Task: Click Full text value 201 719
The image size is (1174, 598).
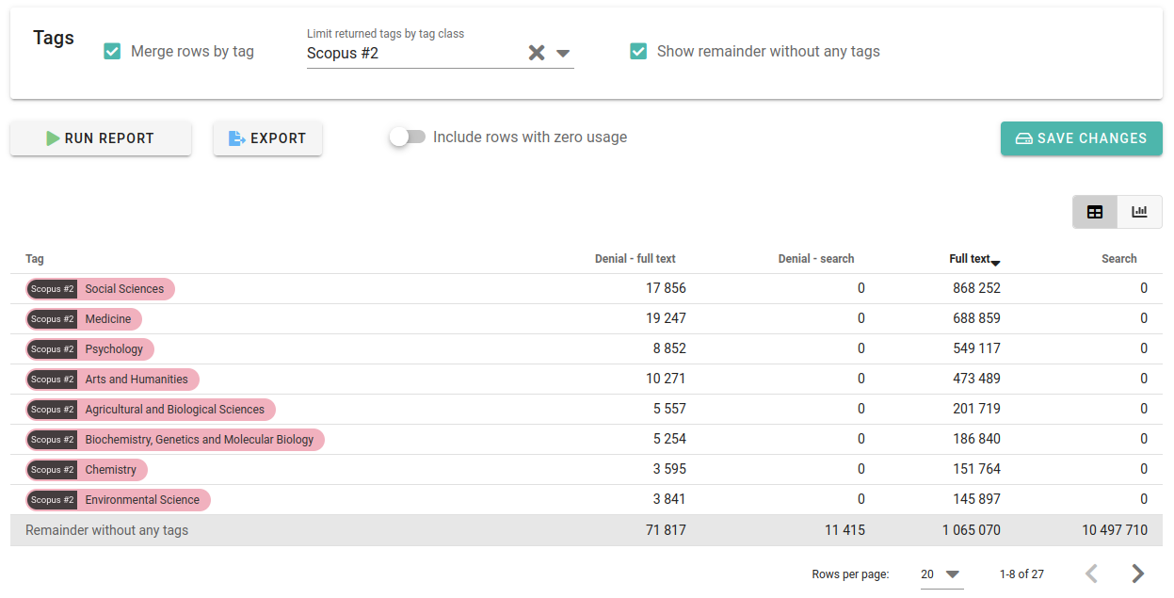Action: pyautogui.click(x=976, y=409)
